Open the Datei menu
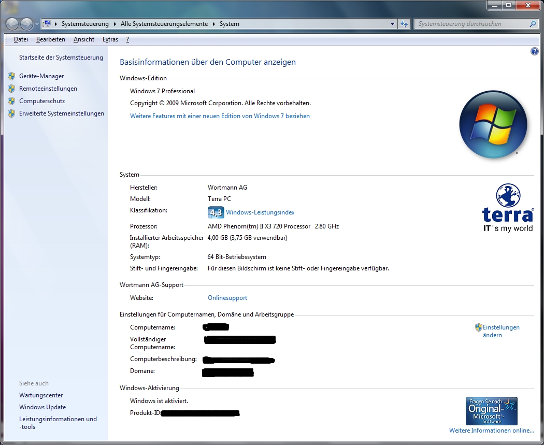 [x=21, y=39]
